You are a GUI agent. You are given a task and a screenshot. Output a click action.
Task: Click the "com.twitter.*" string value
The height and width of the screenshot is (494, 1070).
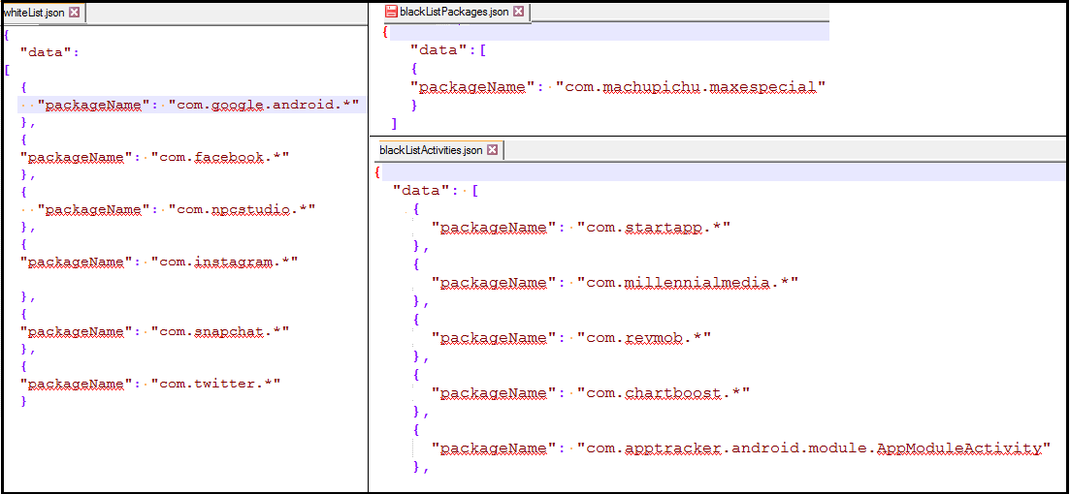215,384
